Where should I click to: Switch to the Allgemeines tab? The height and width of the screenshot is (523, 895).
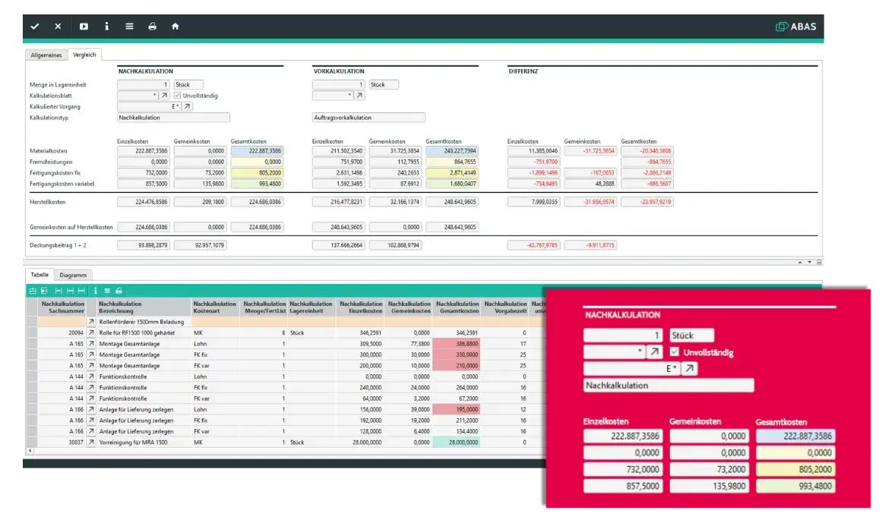(x=46, y=55)
